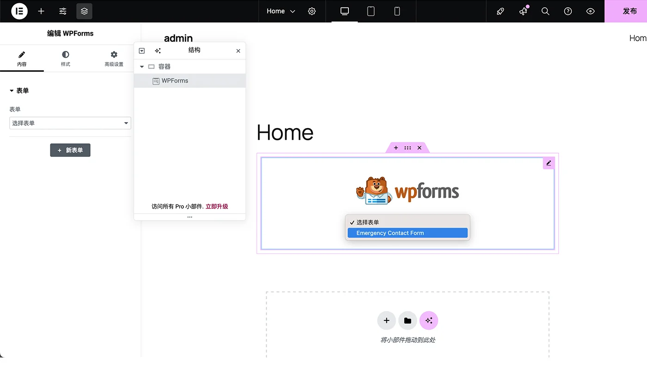Viewport: 647px width, 370px height.
Task: Open the 高级设置 tab
Action: click(x=114, y=58)
